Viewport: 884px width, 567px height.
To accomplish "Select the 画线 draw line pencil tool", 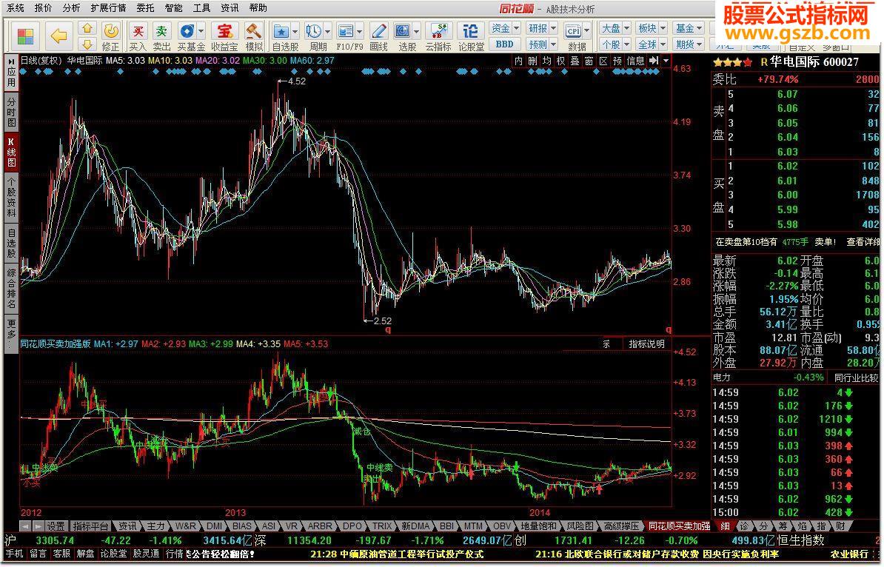I will pos(379,36).
